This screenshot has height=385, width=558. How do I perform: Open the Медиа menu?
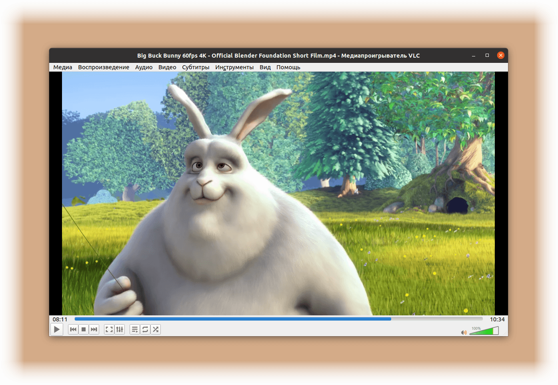coord(63,67)
